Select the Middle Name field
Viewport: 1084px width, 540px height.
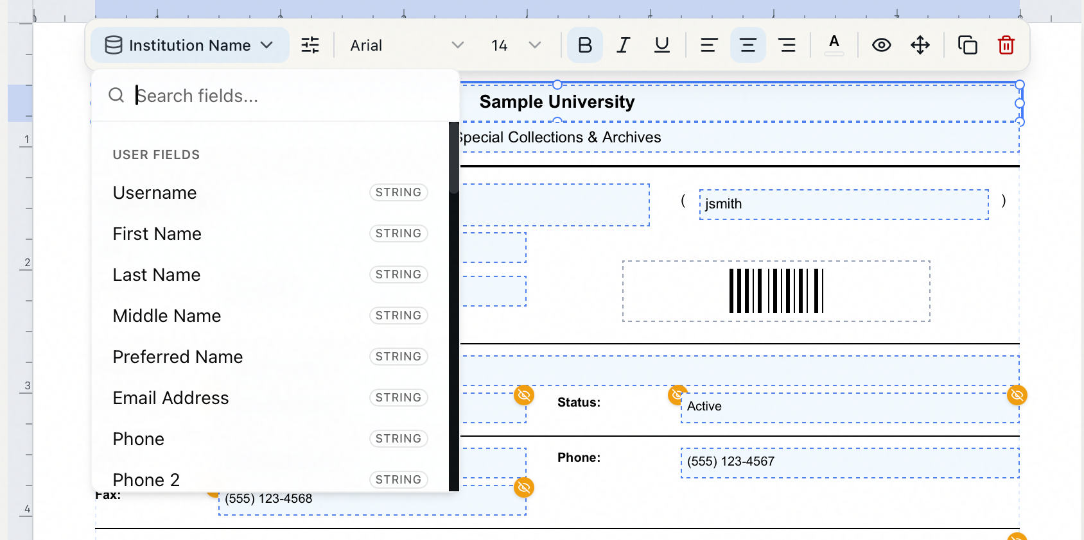pos(270,316)
